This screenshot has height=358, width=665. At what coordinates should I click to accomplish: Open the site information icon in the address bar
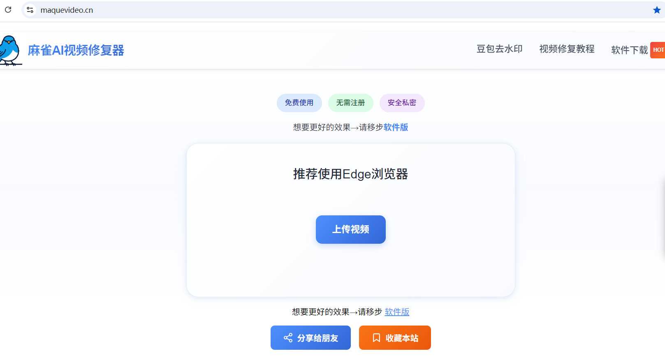(30, 10)
